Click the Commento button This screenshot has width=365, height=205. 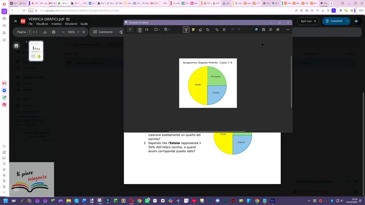103,32
